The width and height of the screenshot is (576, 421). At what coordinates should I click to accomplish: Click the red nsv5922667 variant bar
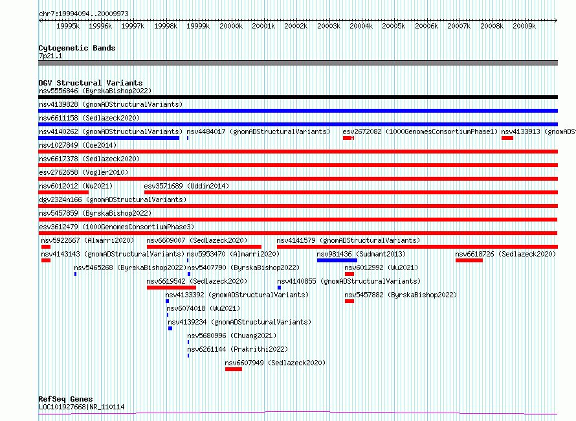[46, 247]
